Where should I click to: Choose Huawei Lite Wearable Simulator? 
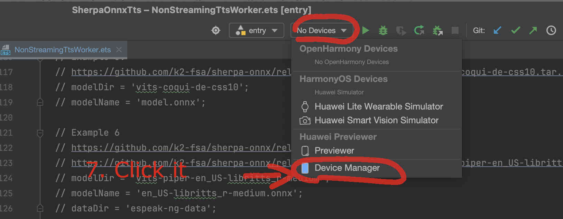pyautogui.click(x=377, y=106)
